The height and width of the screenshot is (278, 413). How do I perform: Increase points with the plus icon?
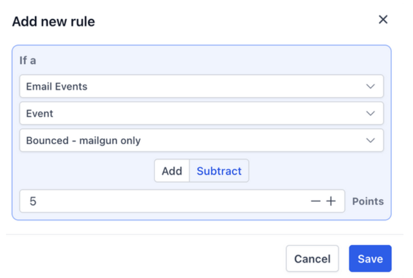(331, 201)
